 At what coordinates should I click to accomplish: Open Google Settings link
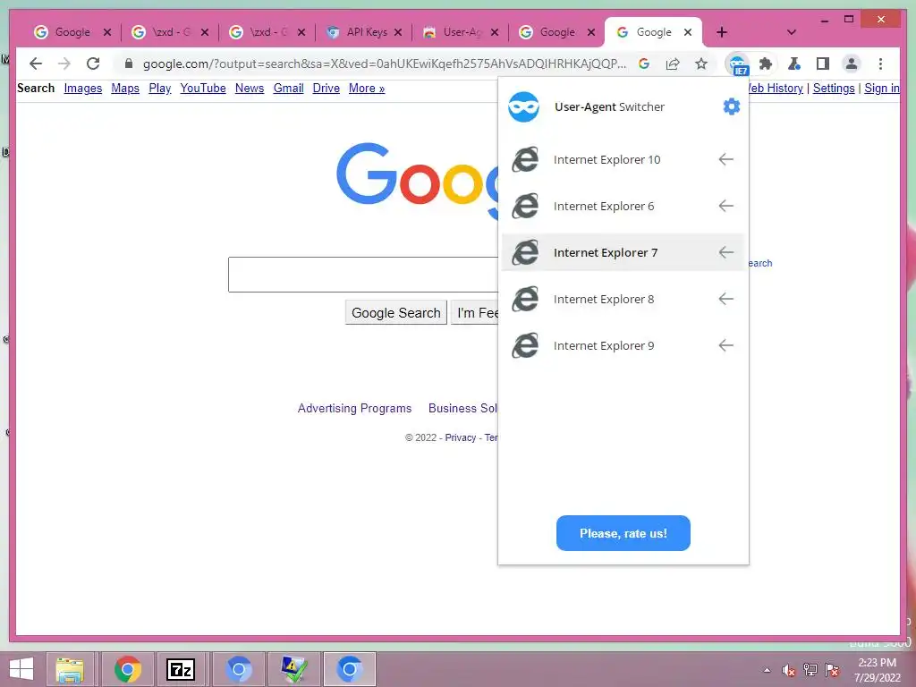click(x=834, y=89)
